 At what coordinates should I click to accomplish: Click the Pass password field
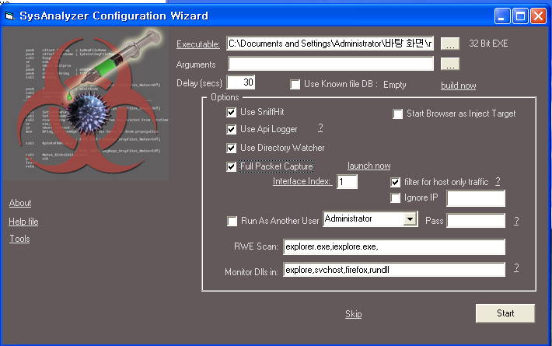click(x=476, y=221)
